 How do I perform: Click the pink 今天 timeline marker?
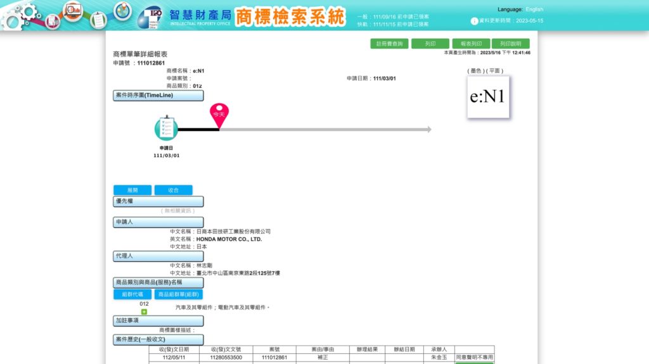219,115
